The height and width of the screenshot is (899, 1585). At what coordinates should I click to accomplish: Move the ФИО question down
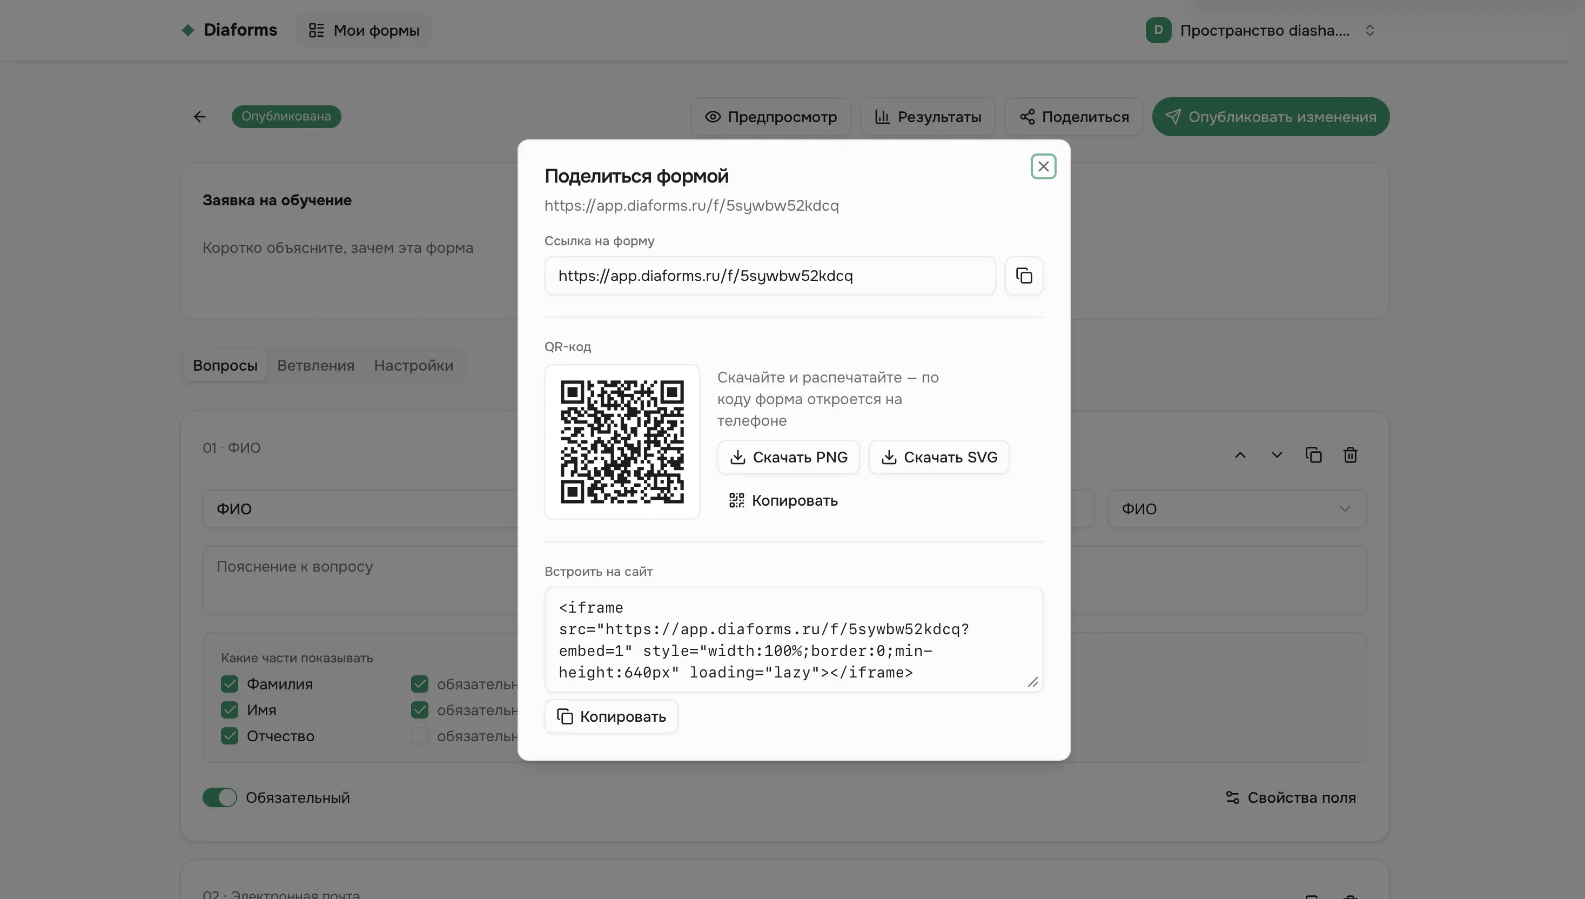tap(1277, 455)
